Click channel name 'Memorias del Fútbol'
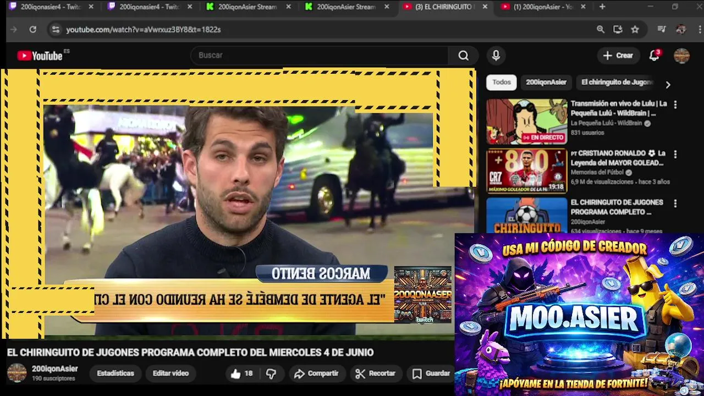 tap(597, 173)
